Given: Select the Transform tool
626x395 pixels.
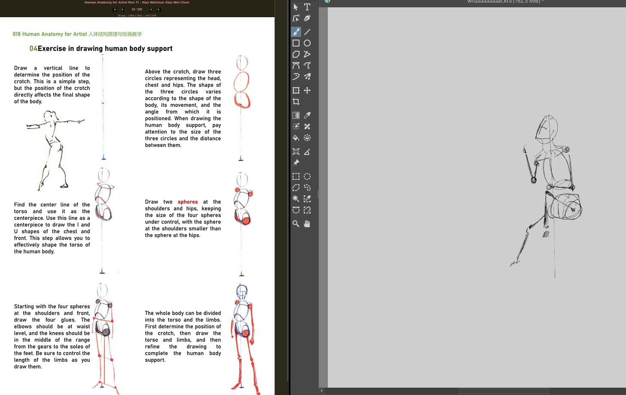Looking at the screenshot, I should pyautogui.click(x=296, y=90).
